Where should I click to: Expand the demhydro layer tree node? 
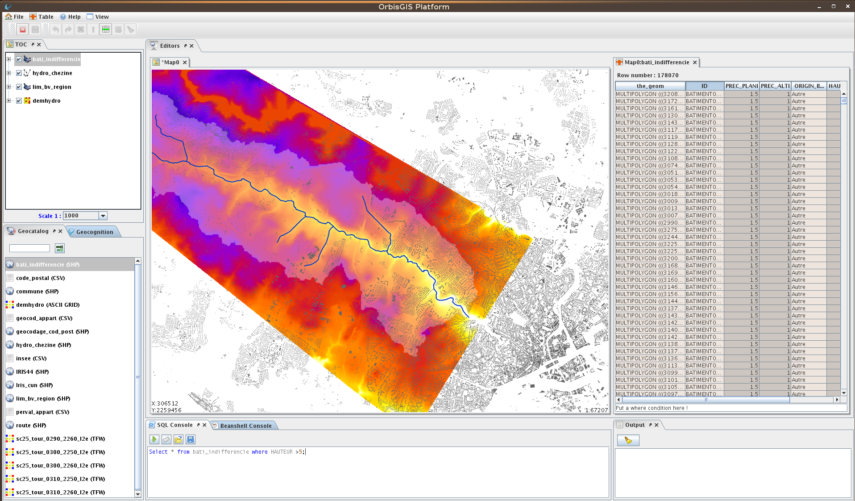pos(8,100)
